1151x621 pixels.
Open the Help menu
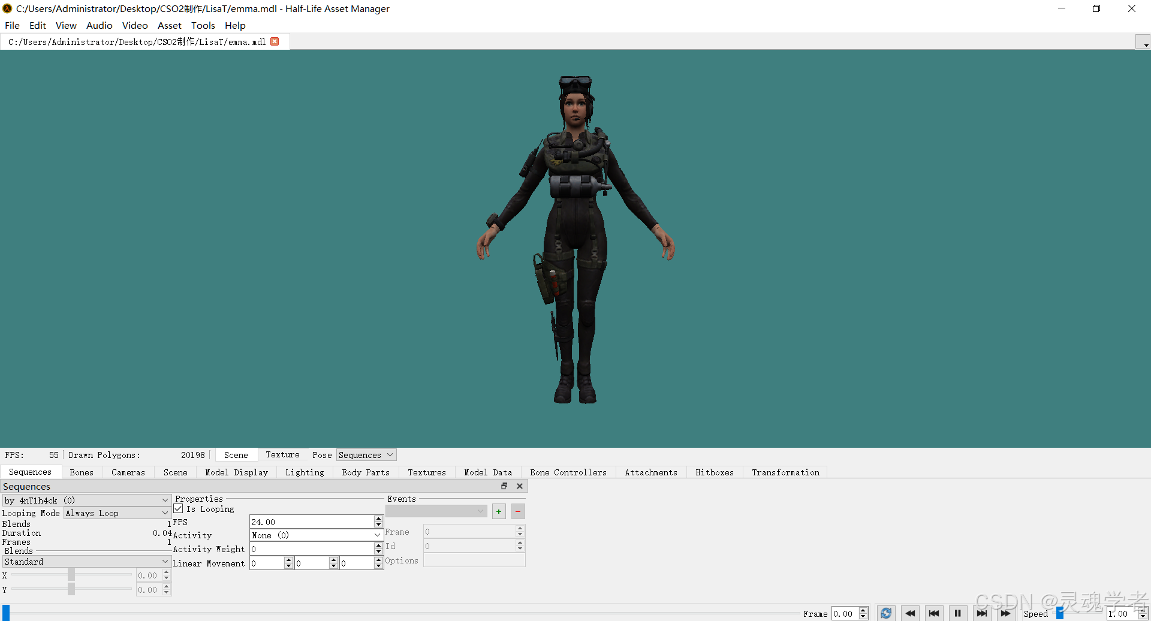tap(235, 25)
